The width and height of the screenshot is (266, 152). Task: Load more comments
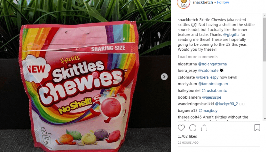click(198, 57)
